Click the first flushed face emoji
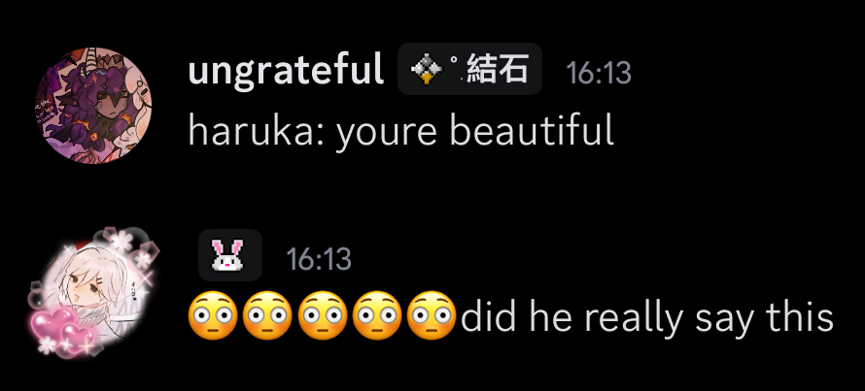This screenshot has width=865, height=391. pos(213,316)
